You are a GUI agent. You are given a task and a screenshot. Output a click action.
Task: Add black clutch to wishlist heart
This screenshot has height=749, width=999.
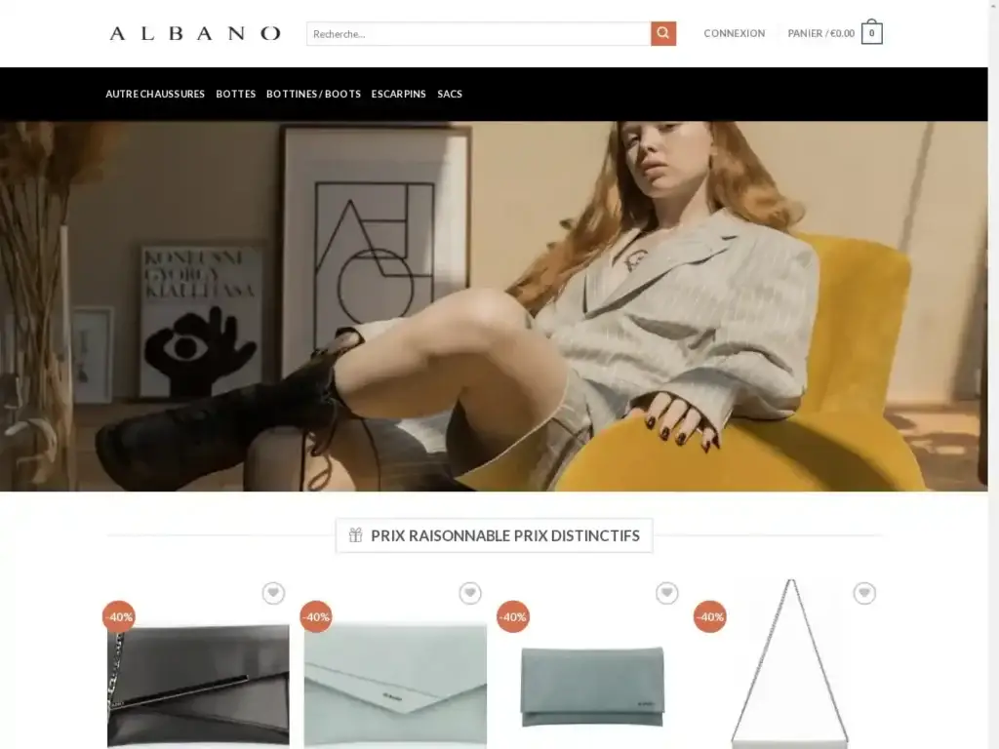(x=273, y=593)
